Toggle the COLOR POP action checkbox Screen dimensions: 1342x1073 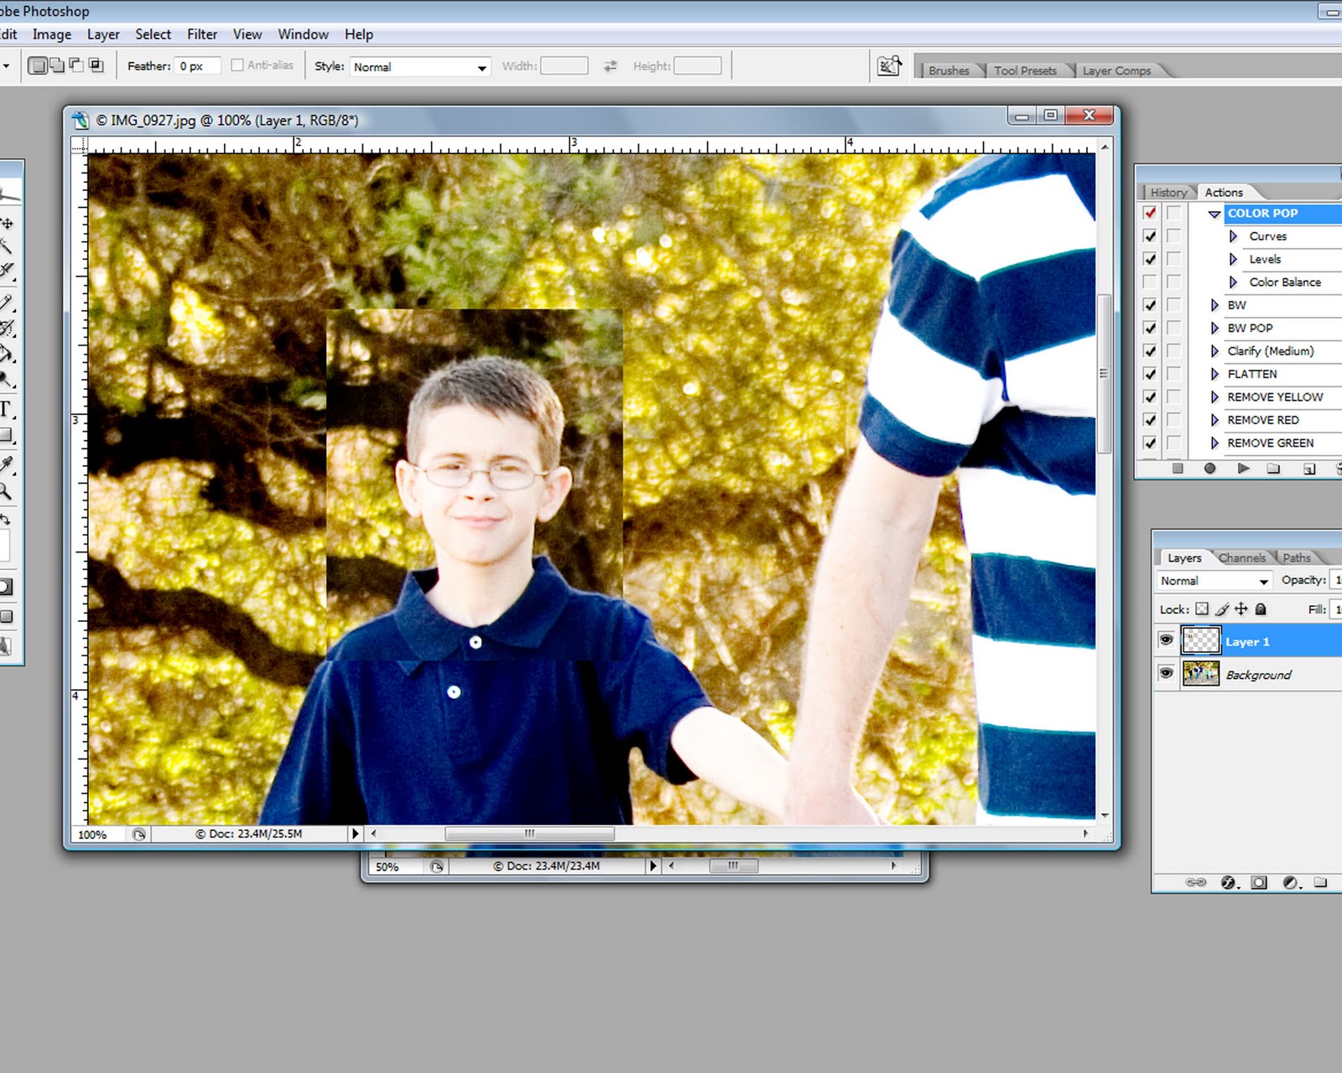1150,213
